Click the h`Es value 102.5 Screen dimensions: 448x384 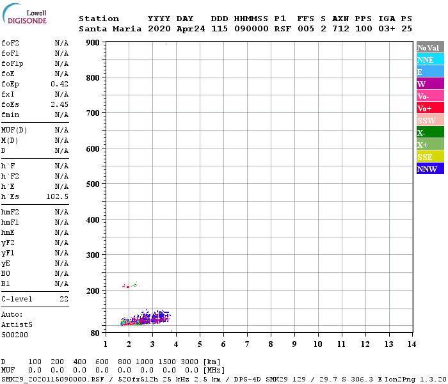click(x=57, y=197)
